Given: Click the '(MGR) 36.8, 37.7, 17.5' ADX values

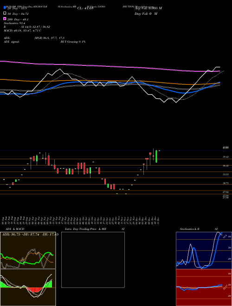Looking at the screenshot, I should pos(49,38).
